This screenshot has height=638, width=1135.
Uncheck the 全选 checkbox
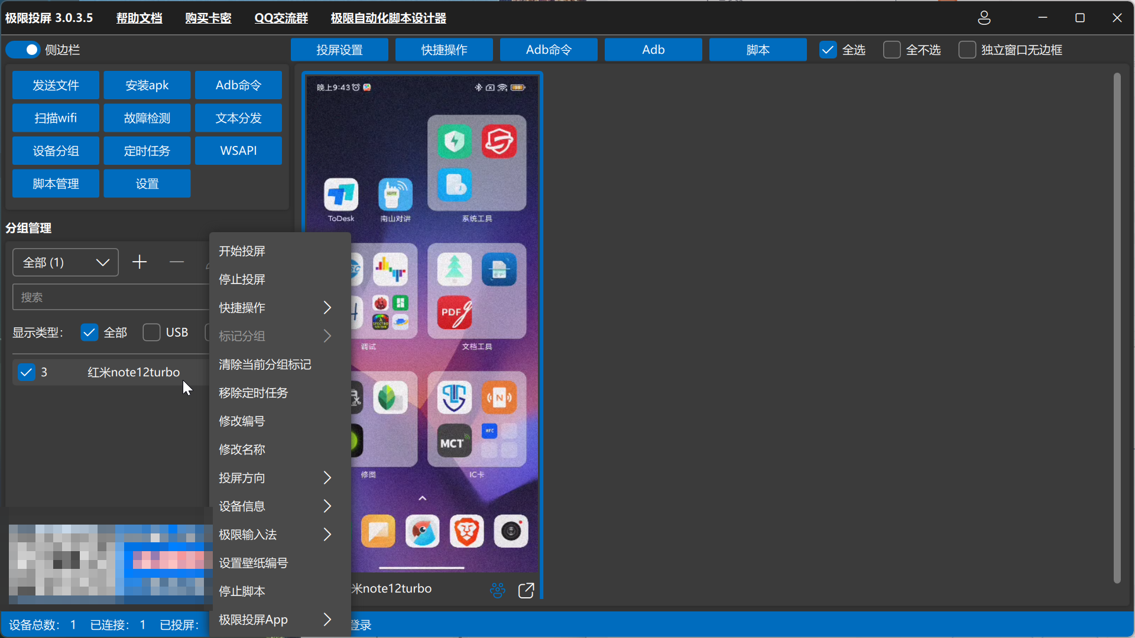coord(828,50)
